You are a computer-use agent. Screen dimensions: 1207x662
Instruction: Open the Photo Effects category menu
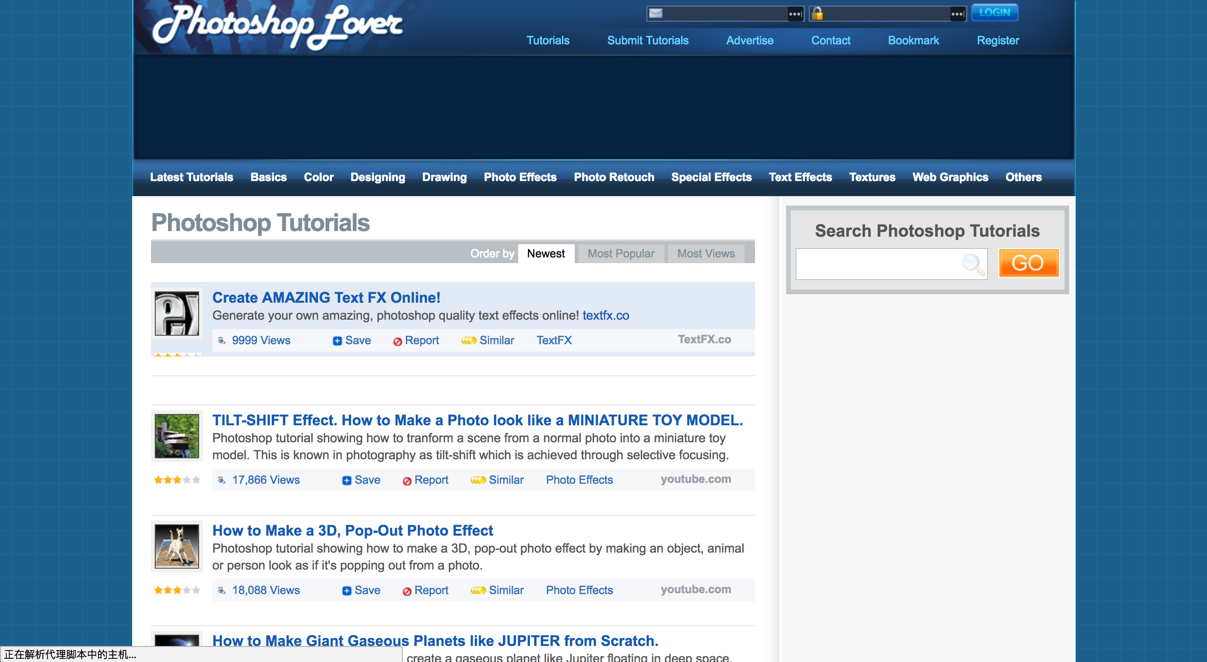point(520,177)
